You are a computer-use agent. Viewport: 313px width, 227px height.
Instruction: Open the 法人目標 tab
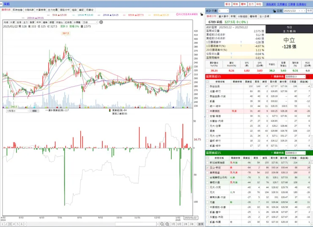(264, 16)
